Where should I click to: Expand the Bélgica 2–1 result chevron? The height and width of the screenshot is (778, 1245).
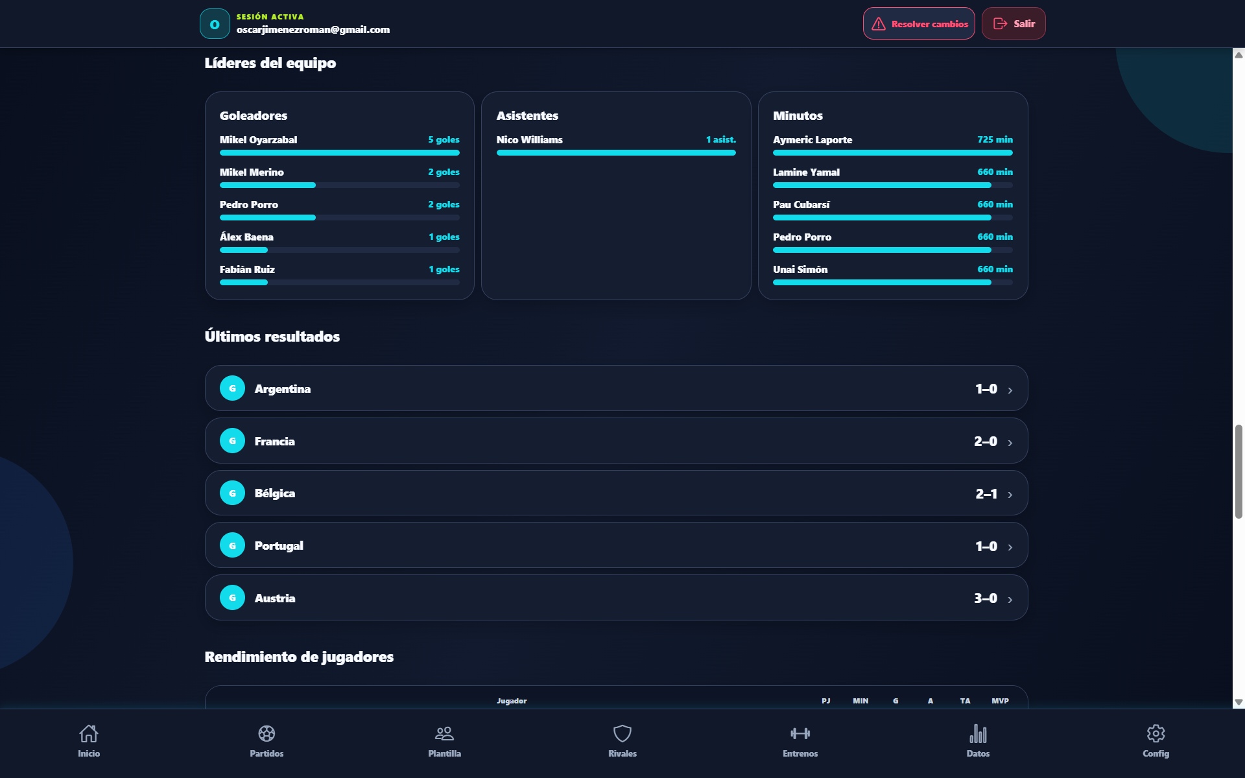click(1010, 495)
